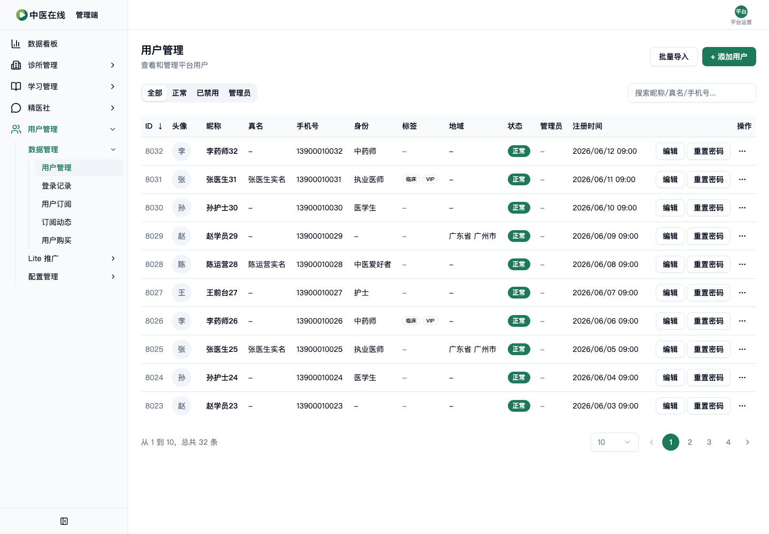Click the VIP tag on 李药师26

click(x=430, y=321)
